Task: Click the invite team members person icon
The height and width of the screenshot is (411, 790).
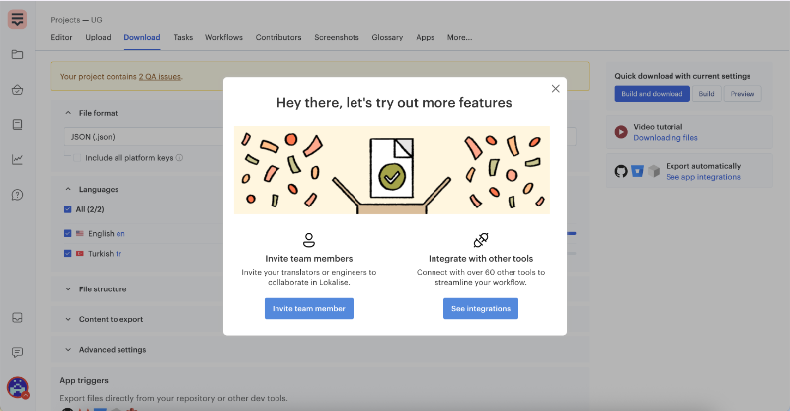Action: pyautogui.click(x=309, y=240)
